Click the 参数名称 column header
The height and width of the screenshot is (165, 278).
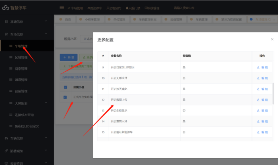[x=116, y=56]
